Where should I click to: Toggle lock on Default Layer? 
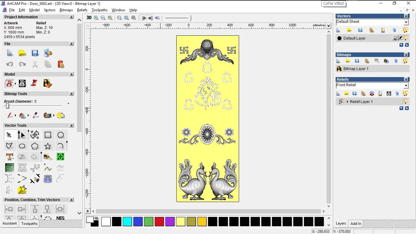[395, 38]
